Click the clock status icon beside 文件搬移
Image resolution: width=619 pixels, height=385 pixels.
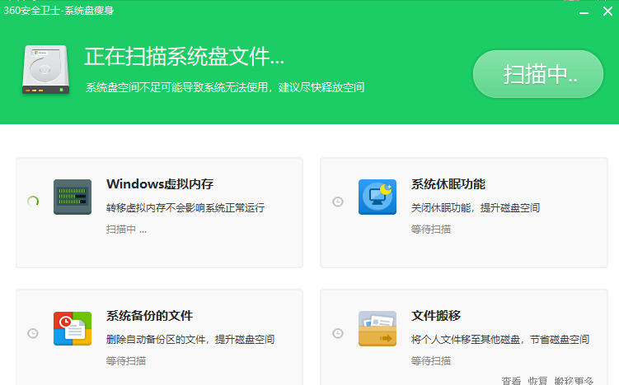(338, 333)
